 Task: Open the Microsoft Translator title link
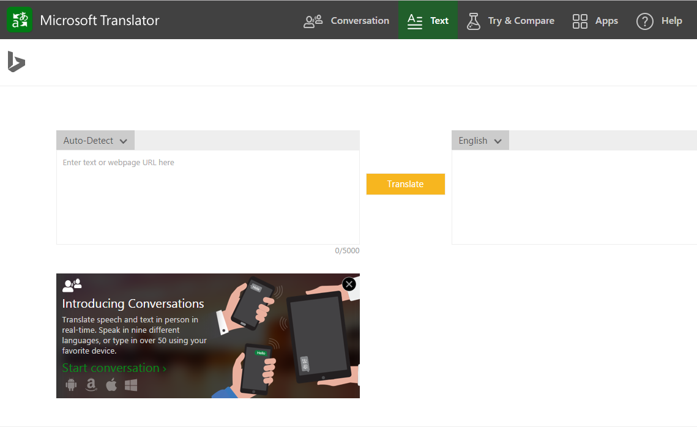pos(100,20)
